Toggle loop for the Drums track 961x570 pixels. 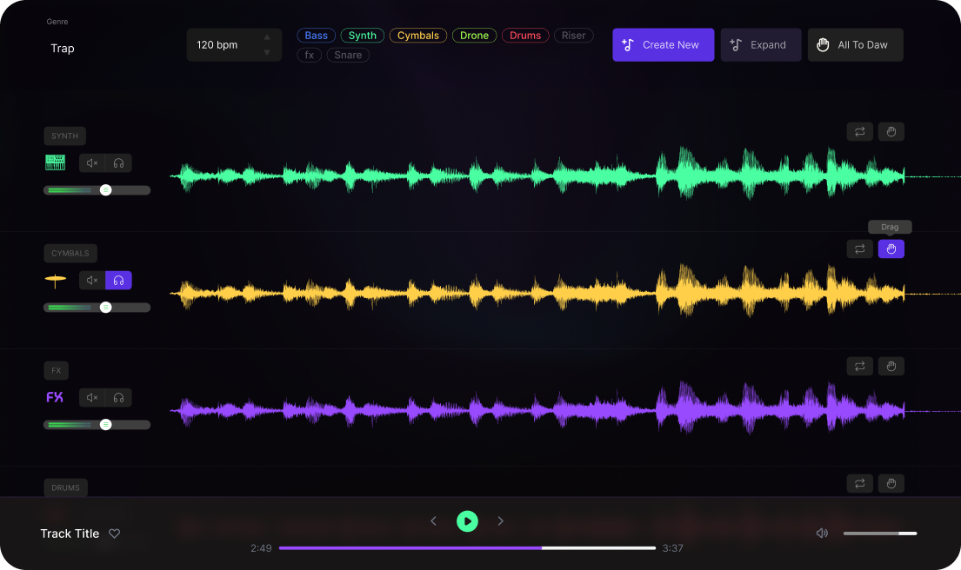[x=860, y=484]
